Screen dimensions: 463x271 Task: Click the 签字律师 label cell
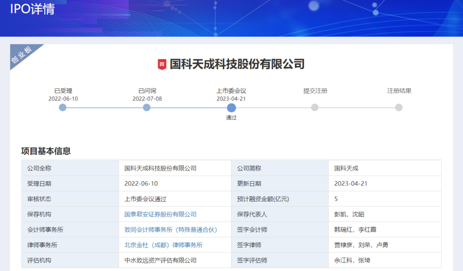[280, 245]
